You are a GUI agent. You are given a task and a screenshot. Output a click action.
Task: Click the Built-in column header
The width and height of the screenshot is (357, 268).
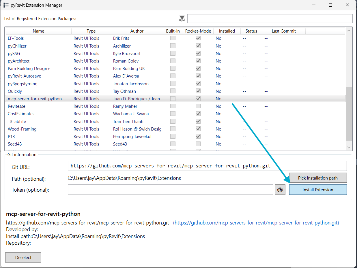[x=173, y=31]
